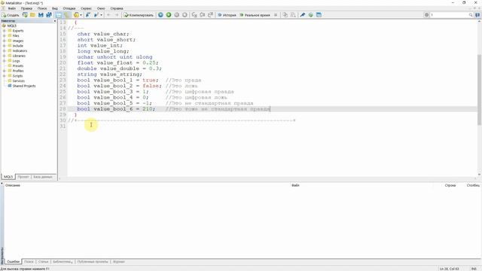
Task: Click the Строка column header
Action: (450, 185)
